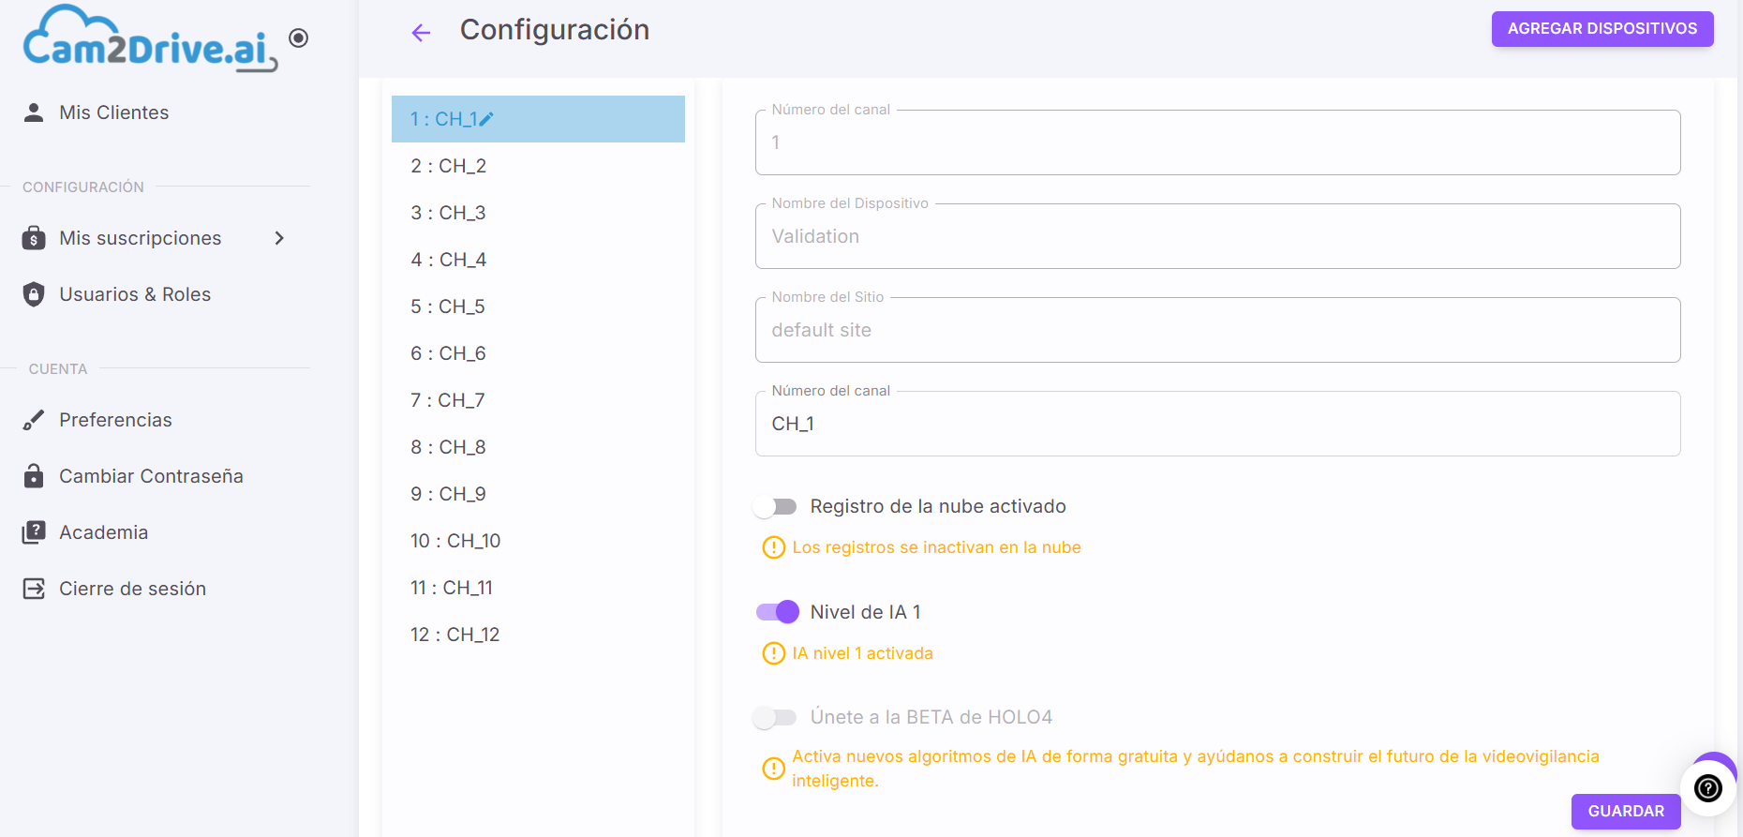This screenshot has width=1743, height=837.
Task: Click the GUARDAR button
Action: tap(1626, 812)
